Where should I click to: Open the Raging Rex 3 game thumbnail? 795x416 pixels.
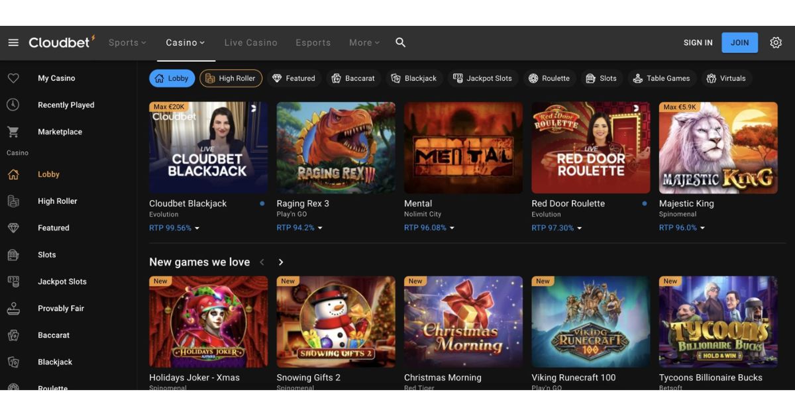coord(336,148)
